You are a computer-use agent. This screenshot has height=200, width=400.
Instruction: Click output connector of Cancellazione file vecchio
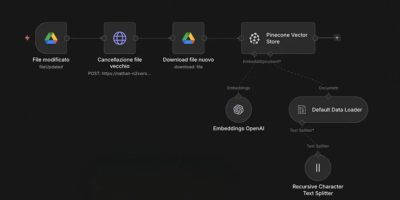click(x=136, y=38)
